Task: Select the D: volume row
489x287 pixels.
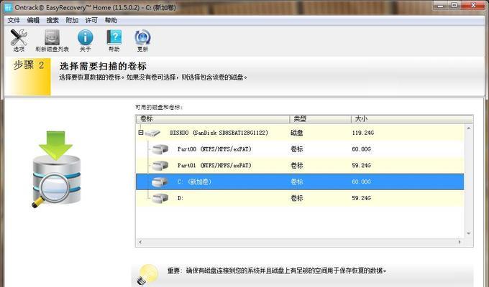Action: coord(300,198)
